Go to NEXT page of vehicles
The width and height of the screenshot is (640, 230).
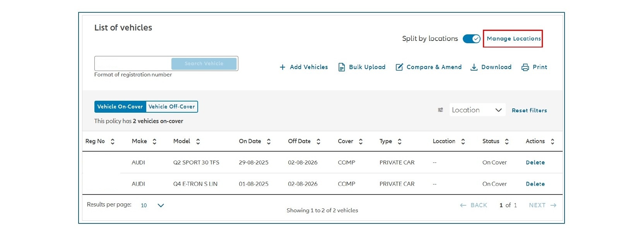click(542, 205)
